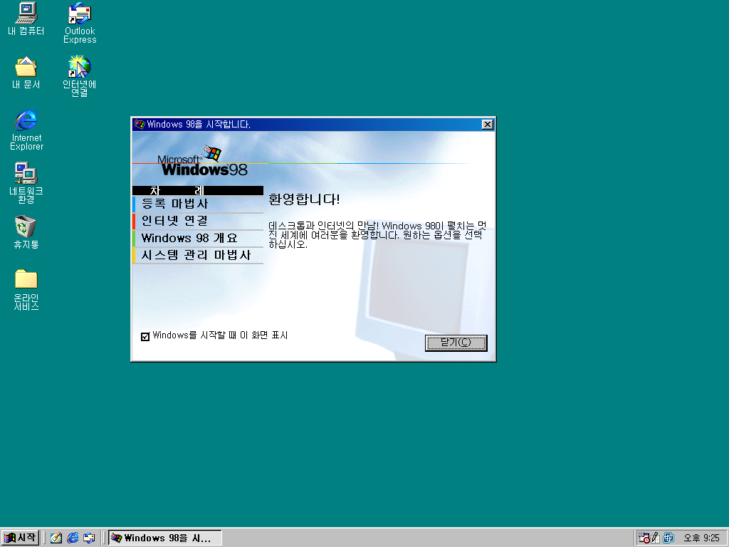Select 시스템 관리 마법사 in the contents
The height and width of the screenshot is (547, 729).
[198, 256]
